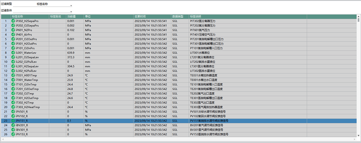This screenshot has width=361, height=143.
Task: Click the 639.9 value cell
Action: tap(75, 53)
